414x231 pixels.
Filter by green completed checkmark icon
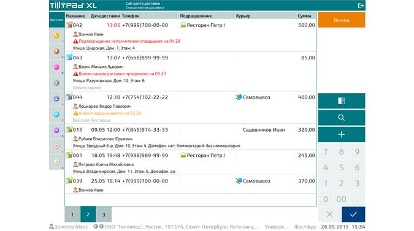(x=56, y=162)
